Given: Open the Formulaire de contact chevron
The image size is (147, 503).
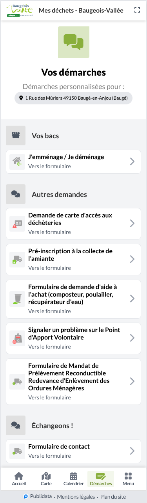Looking at the screenshot, I should pos(132,451).
